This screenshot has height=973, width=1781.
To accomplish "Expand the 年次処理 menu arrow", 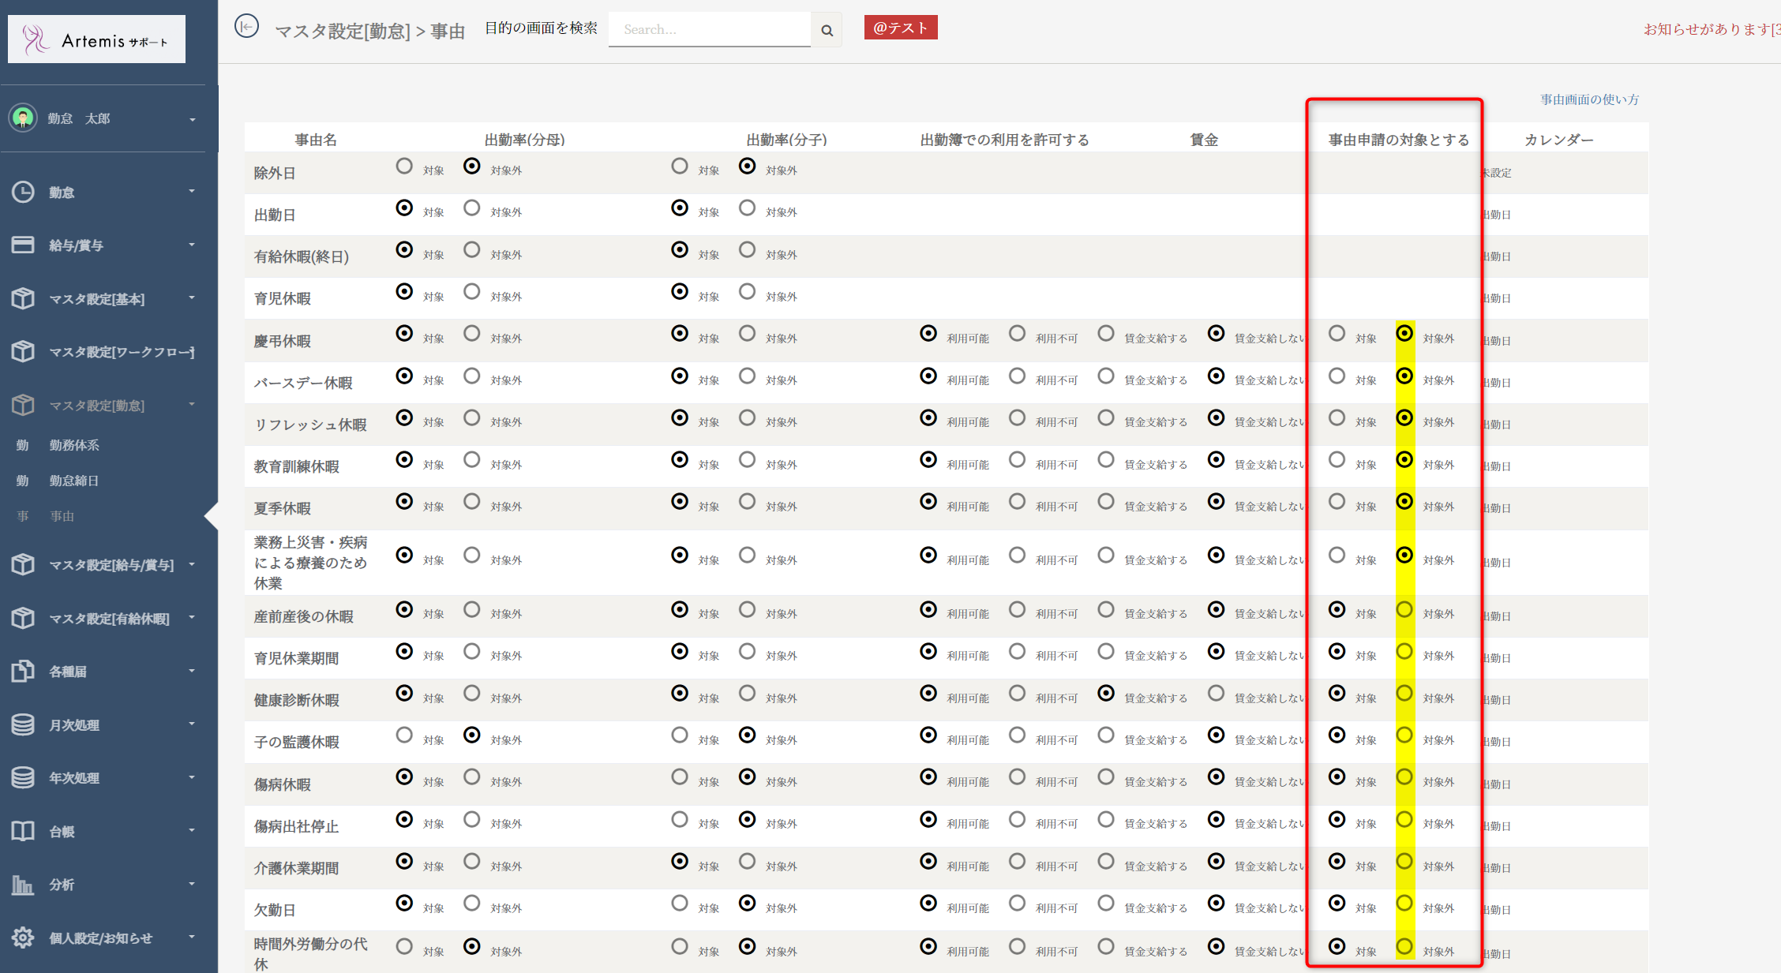I will pyautogui.click(x=192, y=777).
